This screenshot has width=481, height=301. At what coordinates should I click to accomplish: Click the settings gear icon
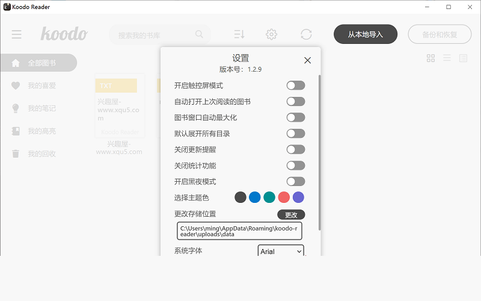tap(271, 34)
